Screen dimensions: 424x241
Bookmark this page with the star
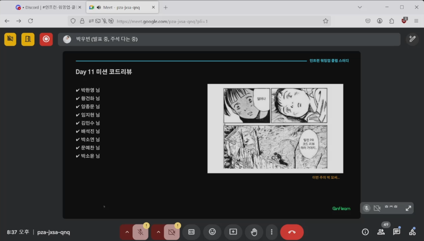326,21
